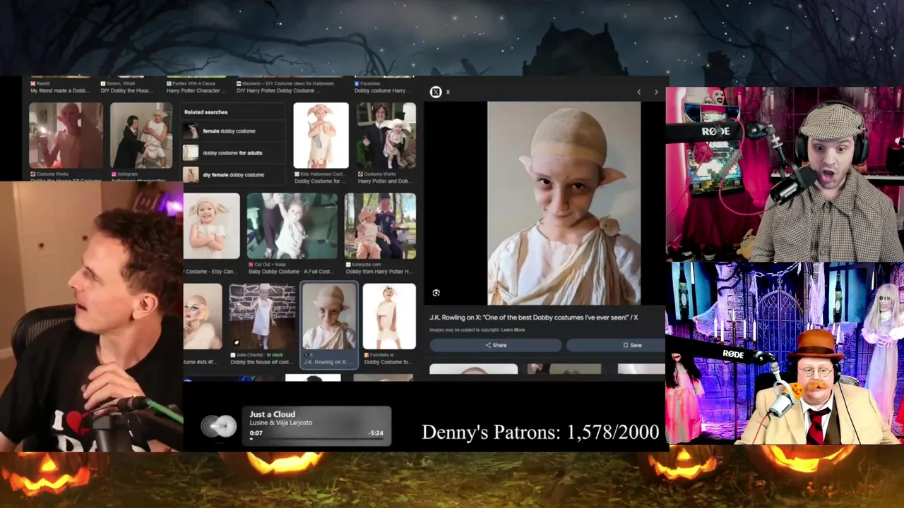The image size is (904, 508).
Task: Click 'My friend made a Dobb...' Reddit caption
Action: tap(59, 90)
